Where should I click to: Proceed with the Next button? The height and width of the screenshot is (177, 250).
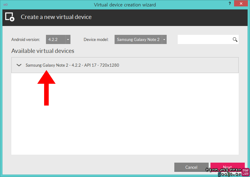tap(228, 167)
